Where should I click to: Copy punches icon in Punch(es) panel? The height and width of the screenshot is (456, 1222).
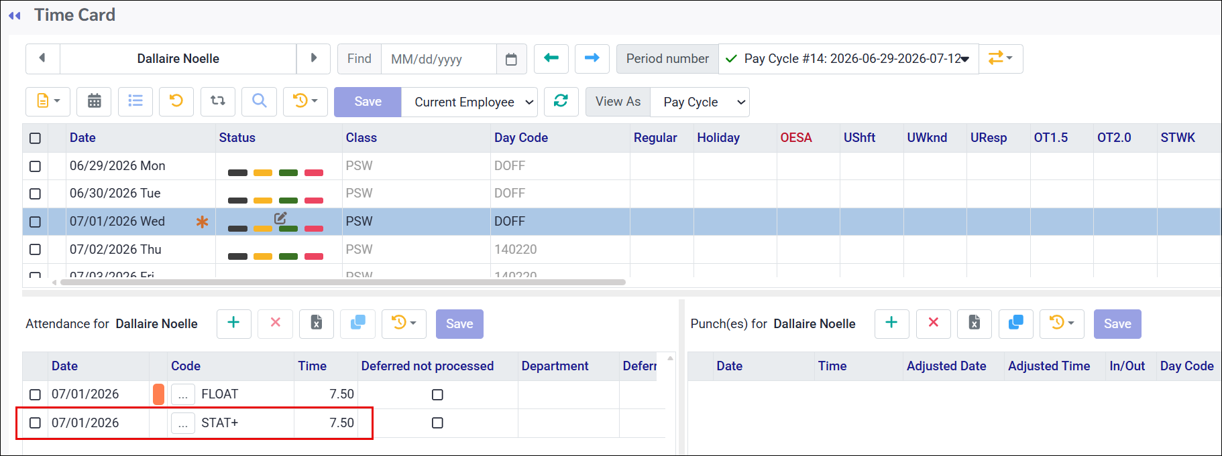(x=1016, y=323)
